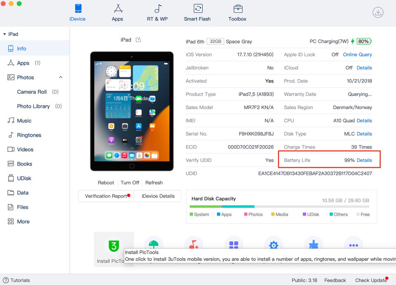Click the hard disk capacity bar
The image size is (396, 285).
[279, 207]
